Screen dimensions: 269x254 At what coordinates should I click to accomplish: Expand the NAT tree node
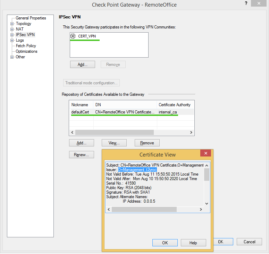click(x=12, y=29)
